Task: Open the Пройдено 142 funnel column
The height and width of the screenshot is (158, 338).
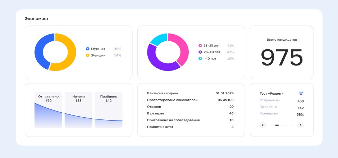Action: (108, 110)
